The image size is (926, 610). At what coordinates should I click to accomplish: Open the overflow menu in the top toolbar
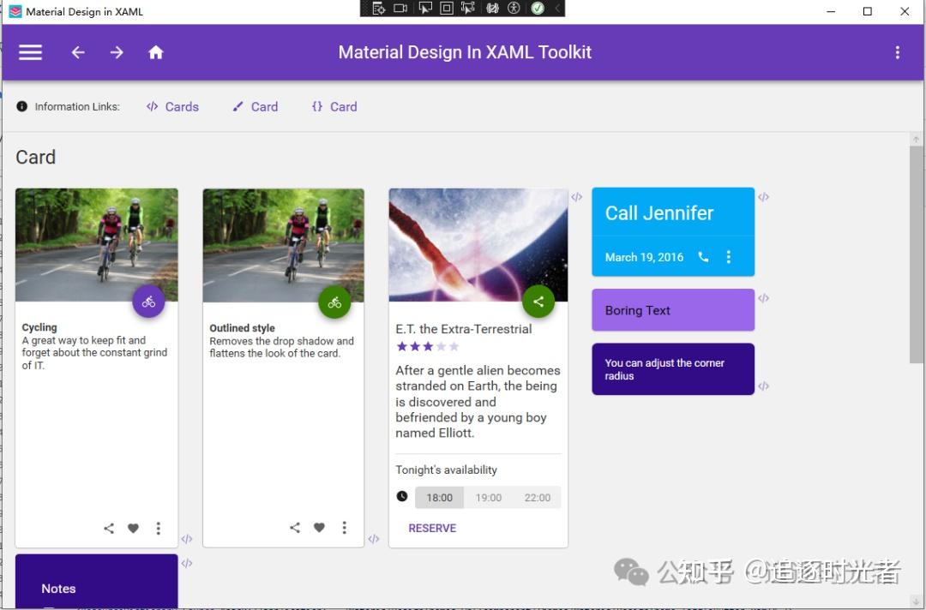[897, 52]
